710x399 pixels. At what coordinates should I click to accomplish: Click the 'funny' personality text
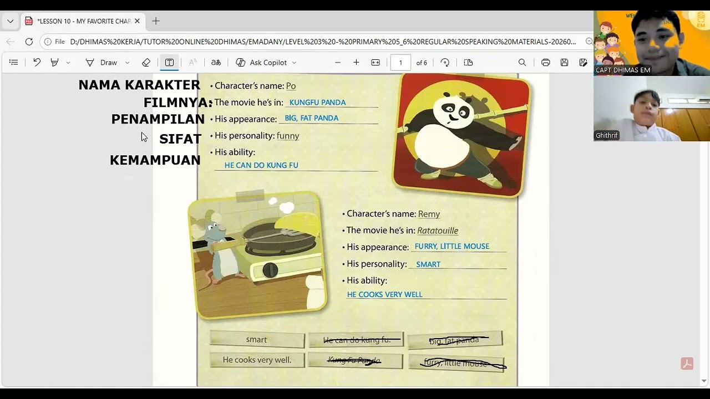pos(288,136)
